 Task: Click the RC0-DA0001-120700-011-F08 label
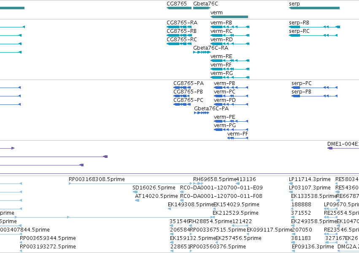(x=221, y=196)
